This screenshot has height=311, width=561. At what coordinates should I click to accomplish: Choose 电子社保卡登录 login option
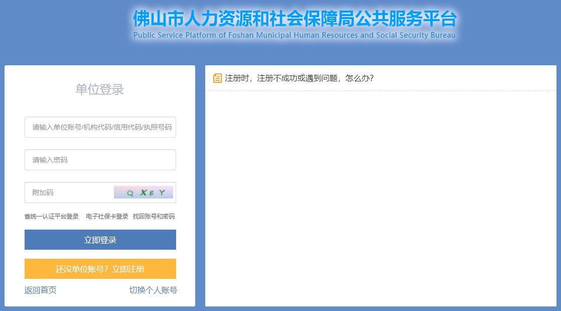[x=107, y=217]
